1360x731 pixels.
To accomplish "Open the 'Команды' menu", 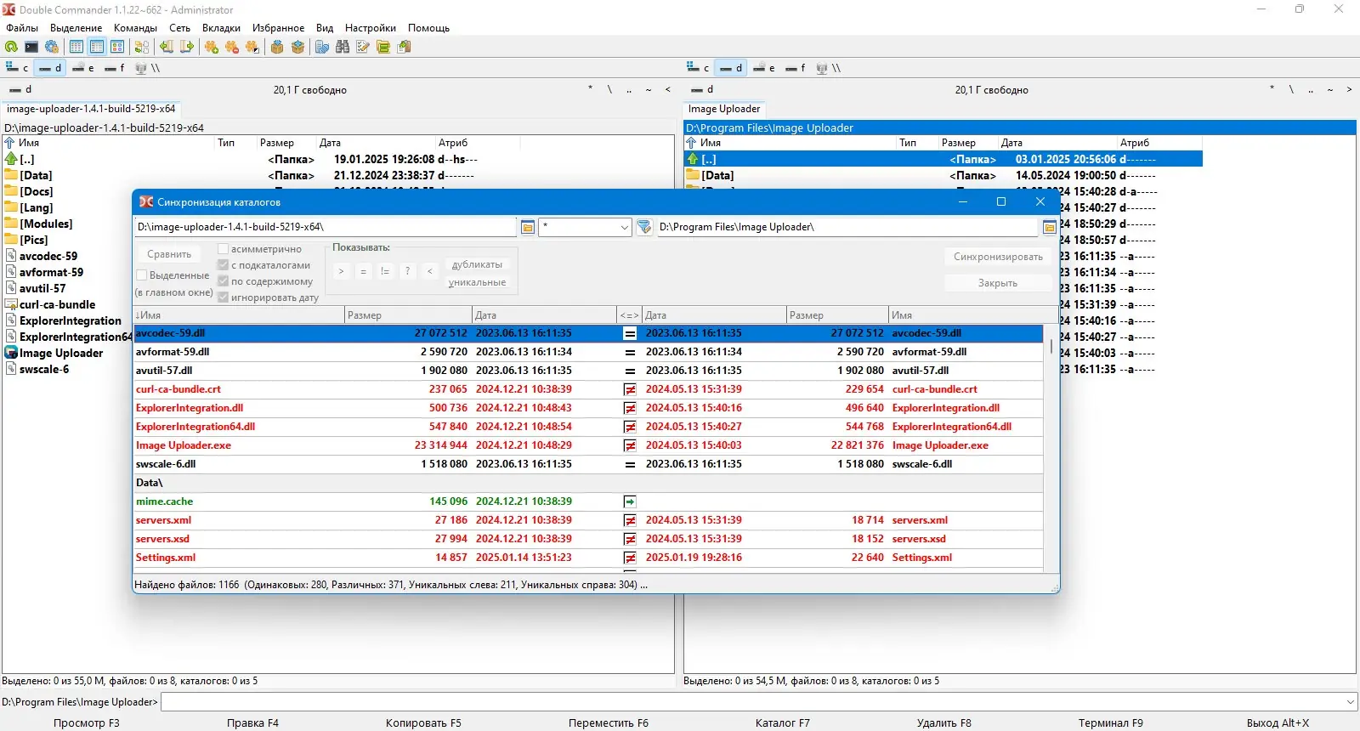I will (x=135, y=28).
